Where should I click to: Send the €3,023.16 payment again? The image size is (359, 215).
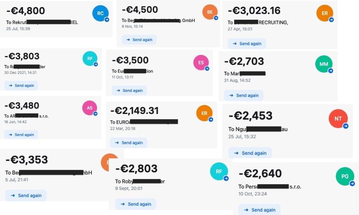click(247, 44)
